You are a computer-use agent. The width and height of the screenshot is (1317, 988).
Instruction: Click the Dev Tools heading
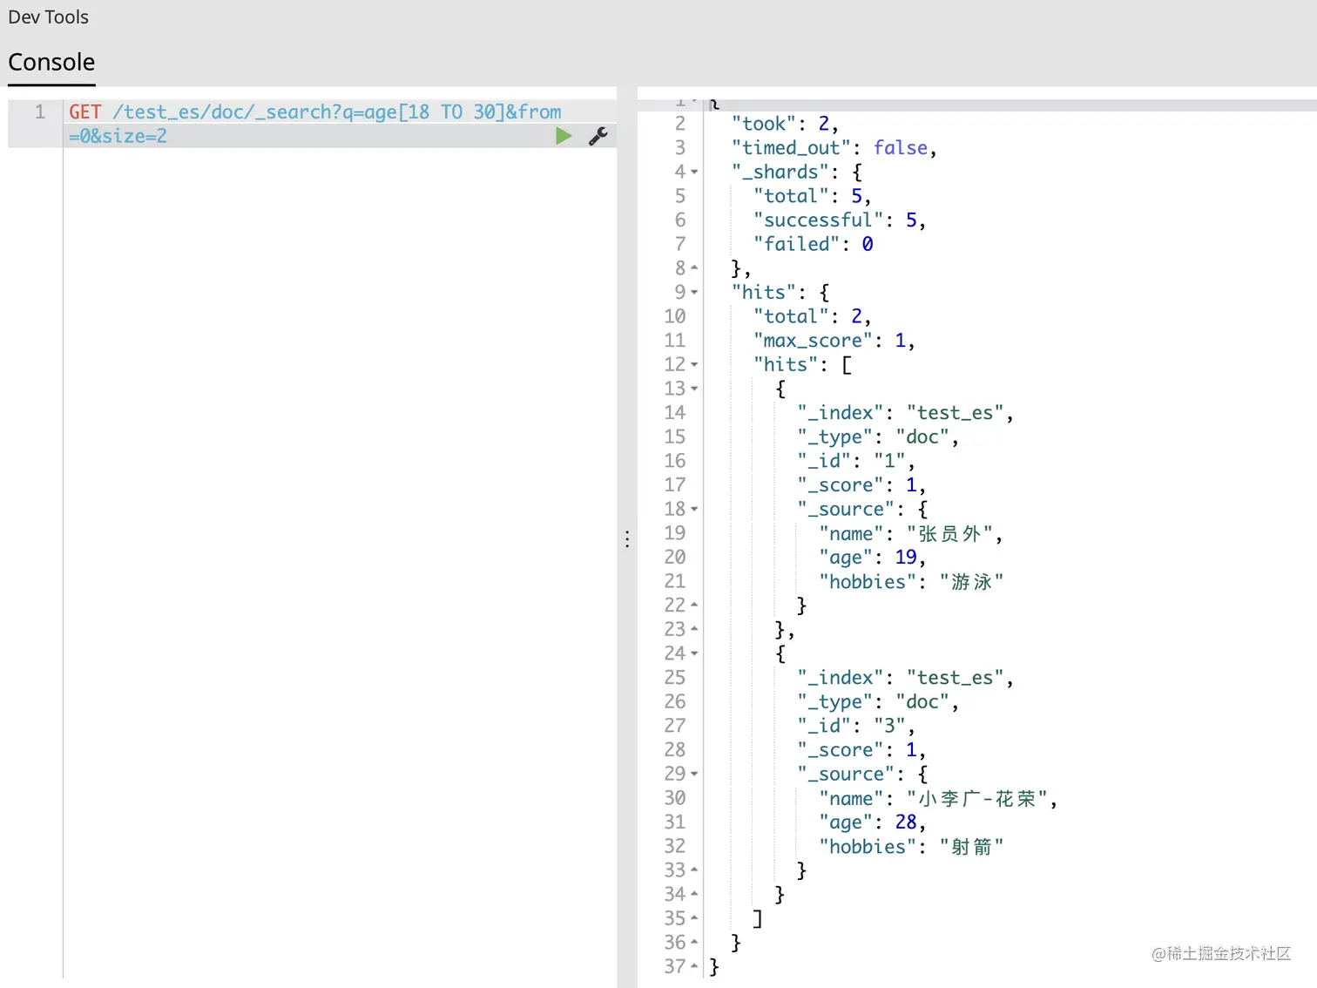48,17
